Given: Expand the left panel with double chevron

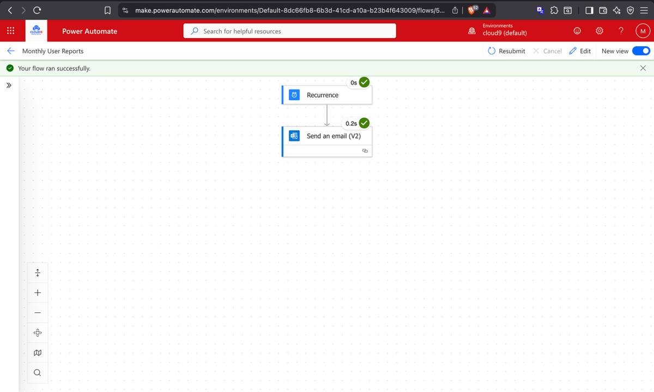Looking at the screenshot, I should 9,86.
